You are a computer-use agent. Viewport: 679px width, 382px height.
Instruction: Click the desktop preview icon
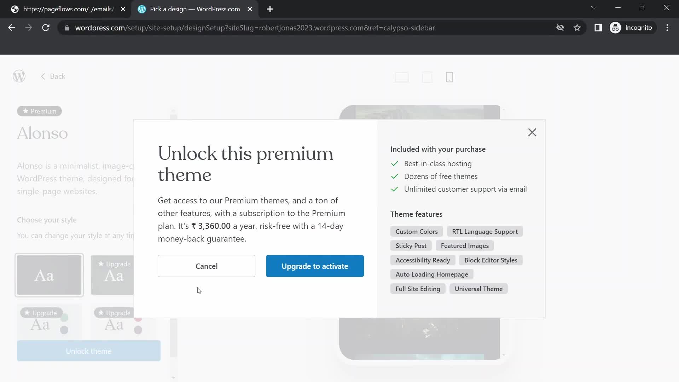tap(401, 77)
